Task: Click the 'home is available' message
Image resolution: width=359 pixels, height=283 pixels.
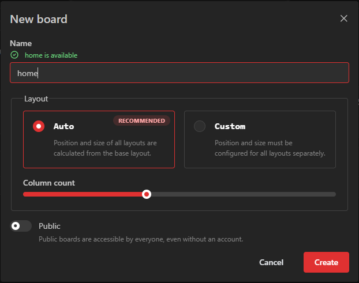Action: pos(51,55)
